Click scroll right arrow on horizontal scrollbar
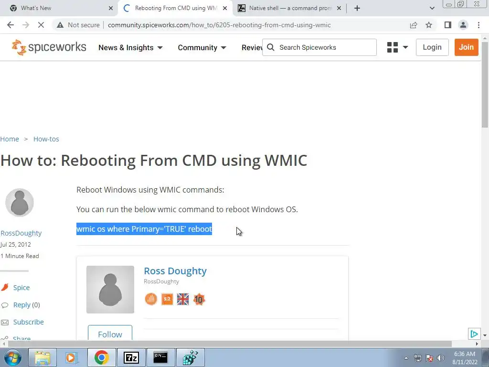Viewport: 489px width, 367px height. tap(477, 344)
